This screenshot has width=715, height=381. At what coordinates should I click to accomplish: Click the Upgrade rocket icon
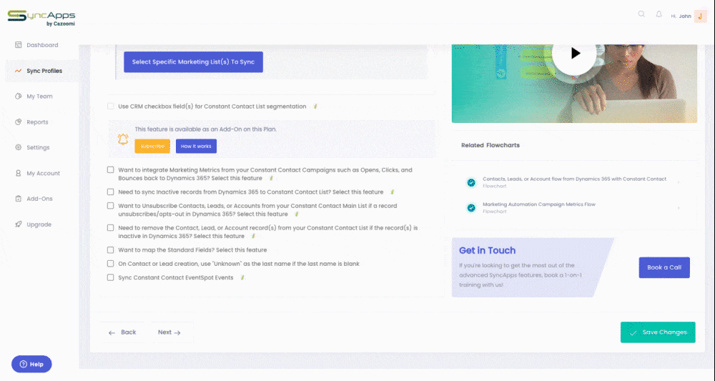19,224
